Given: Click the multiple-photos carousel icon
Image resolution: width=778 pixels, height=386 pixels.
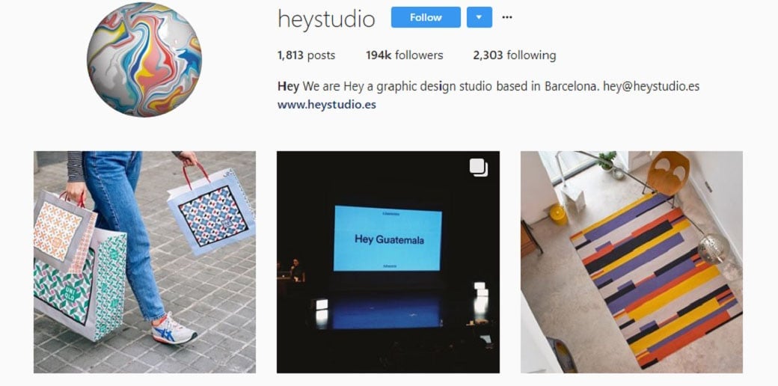Looking at the screenshot, I should [479, 168].
